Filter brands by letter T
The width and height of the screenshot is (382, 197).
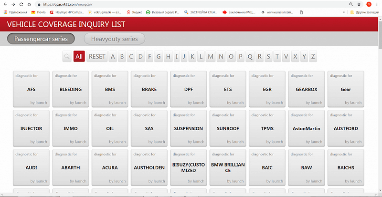click(x=277, y=56)
